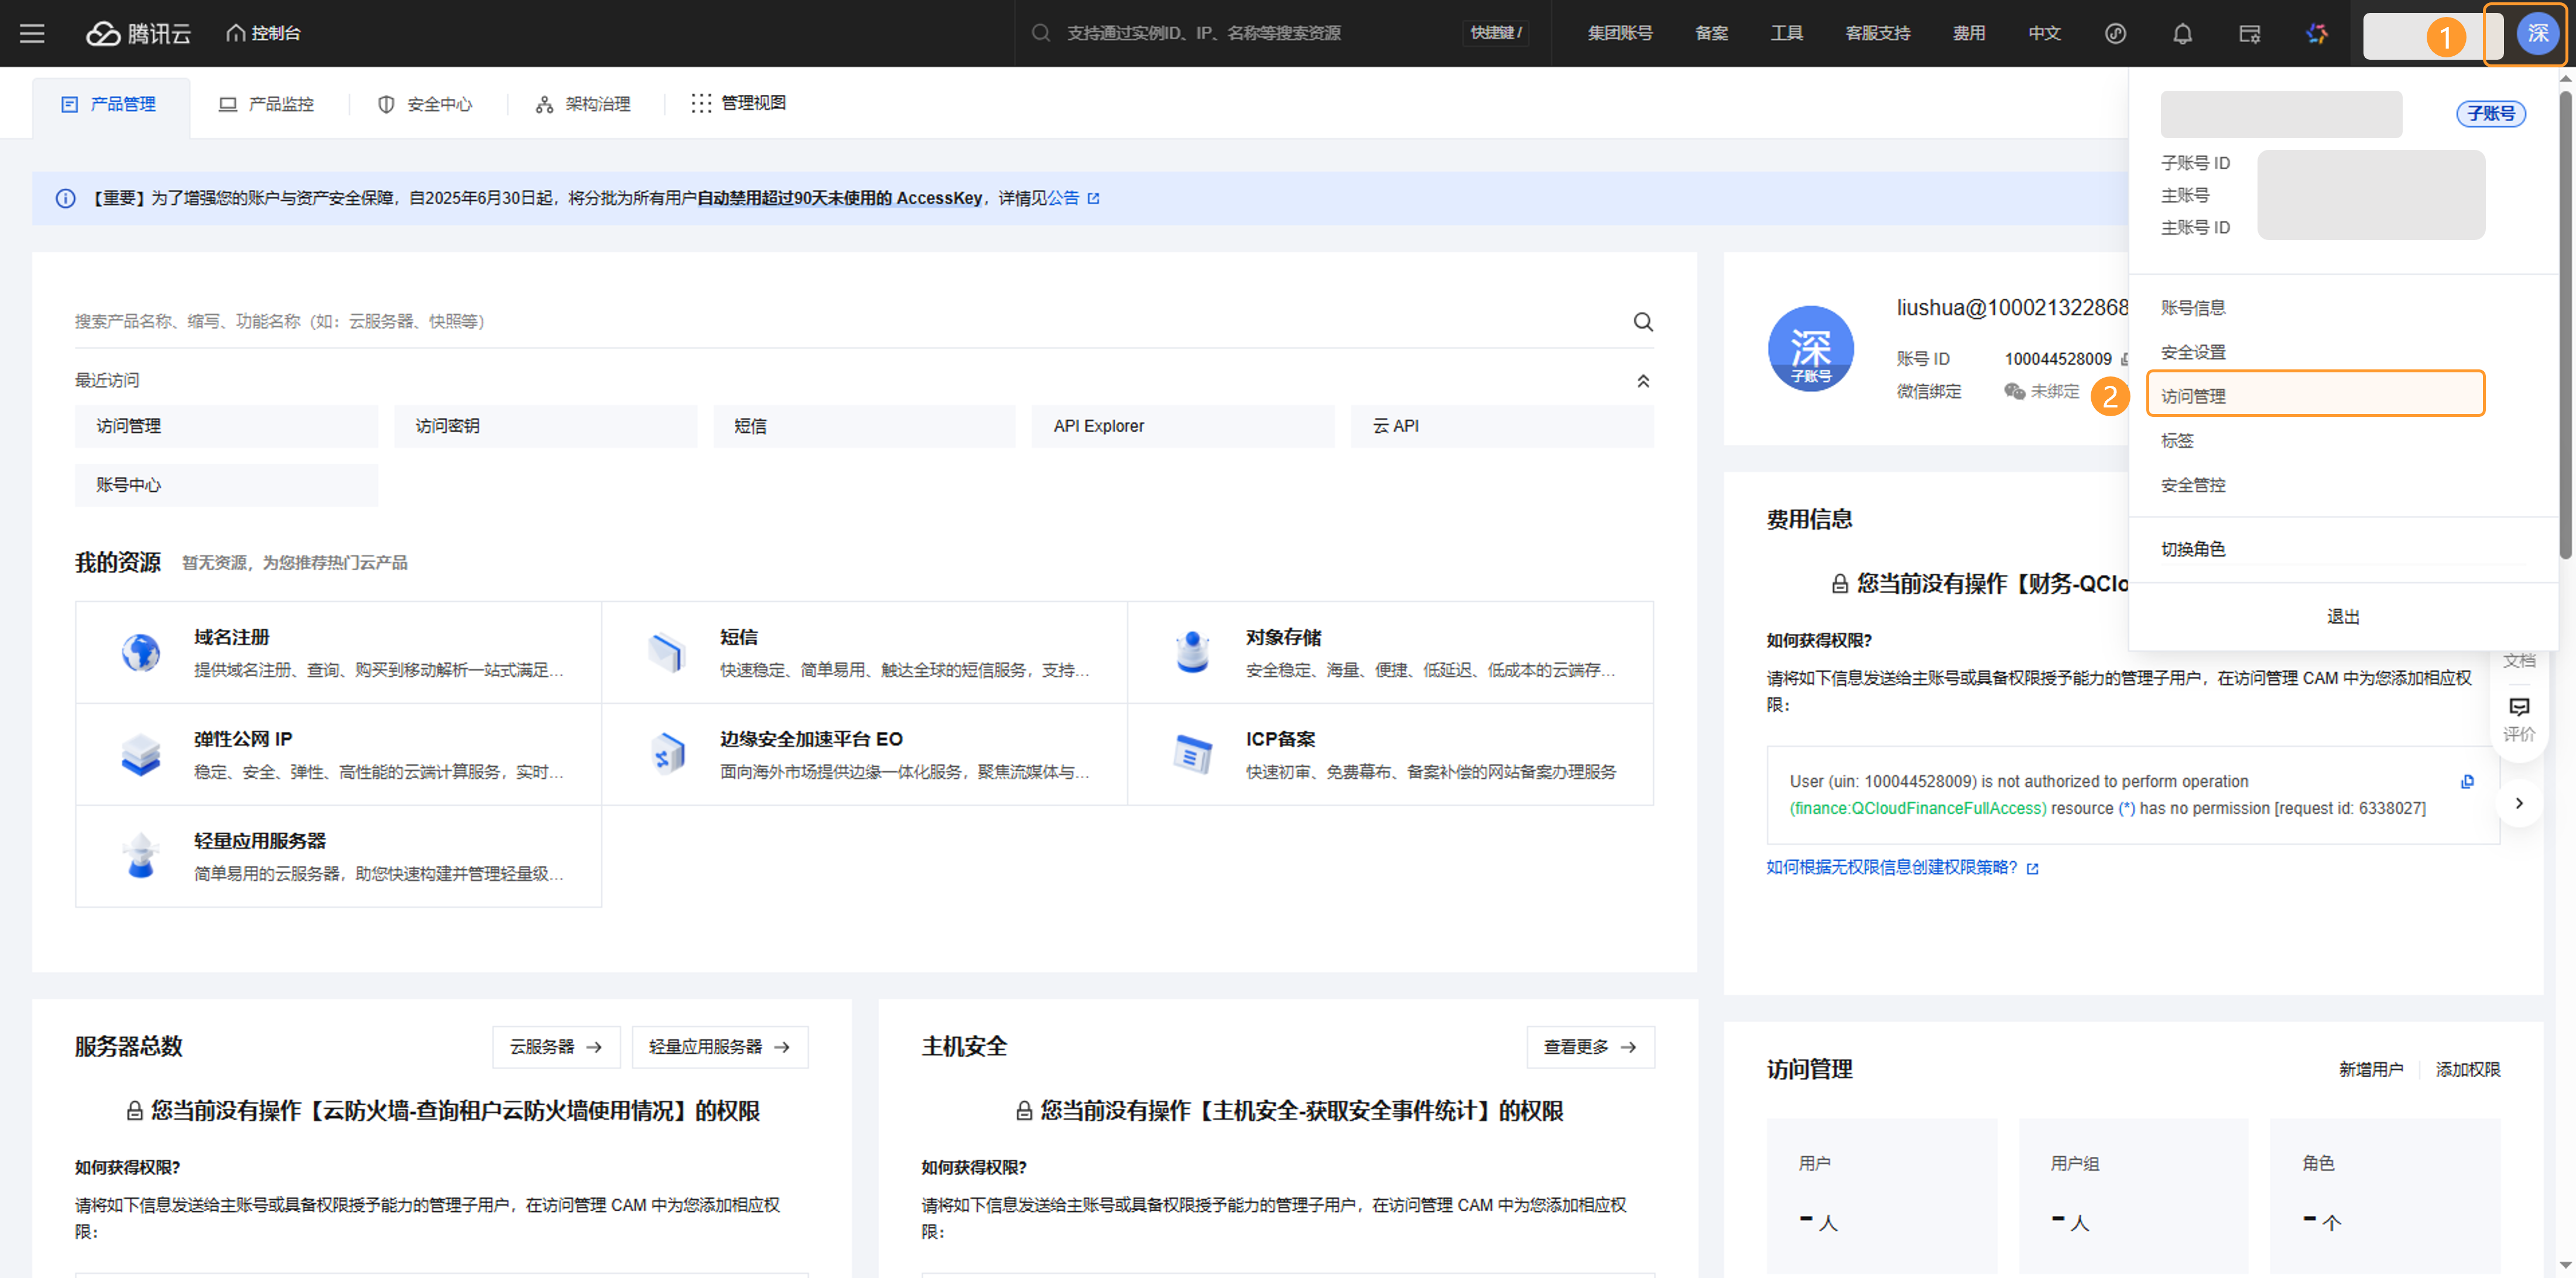Open the 公告 announcement link
The image size is (2576, 1278).
(x=1064, y=198)
